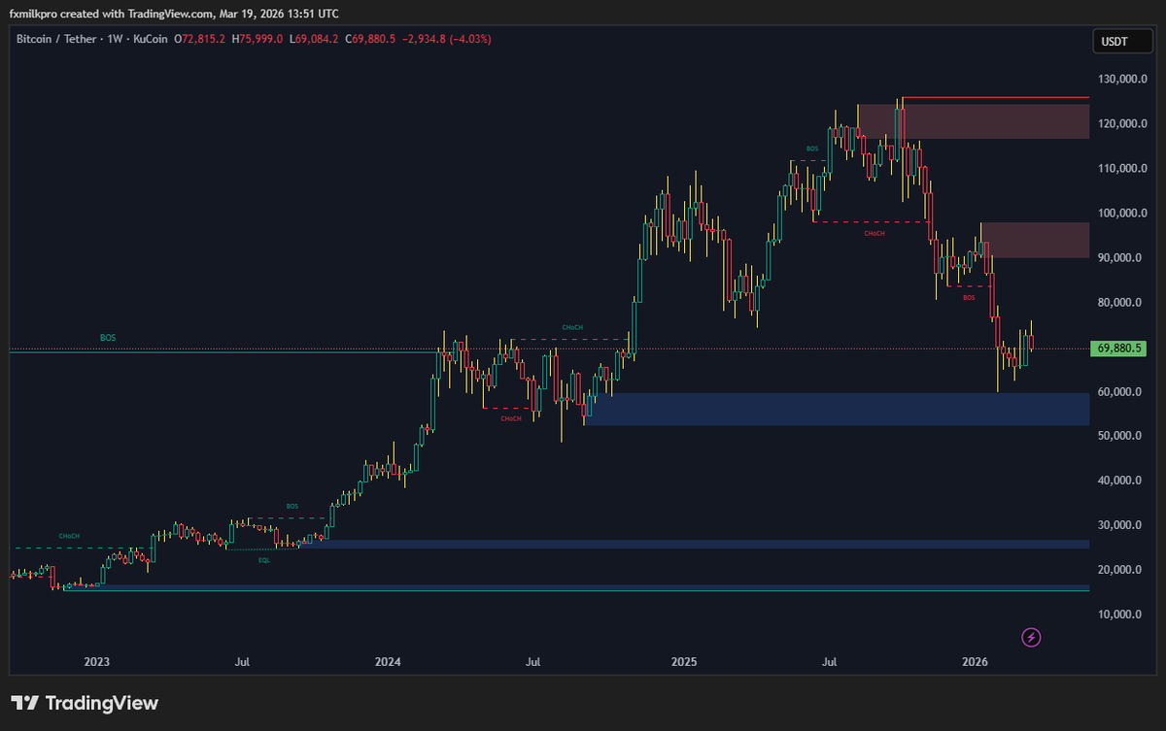
Task: Click the red horizontal line at the all-time high
Action: click(x=996, y=97)
